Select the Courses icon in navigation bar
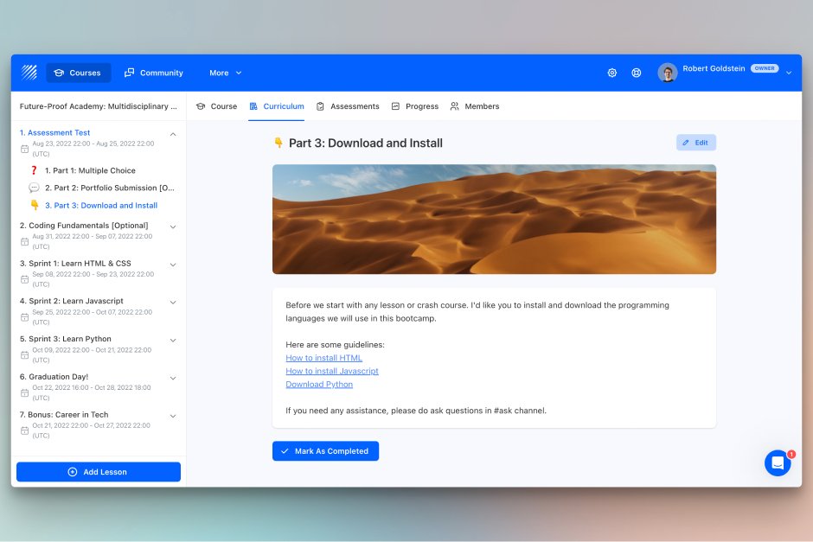This screenshot has width=813, height=542. click(x=60, y=73)
